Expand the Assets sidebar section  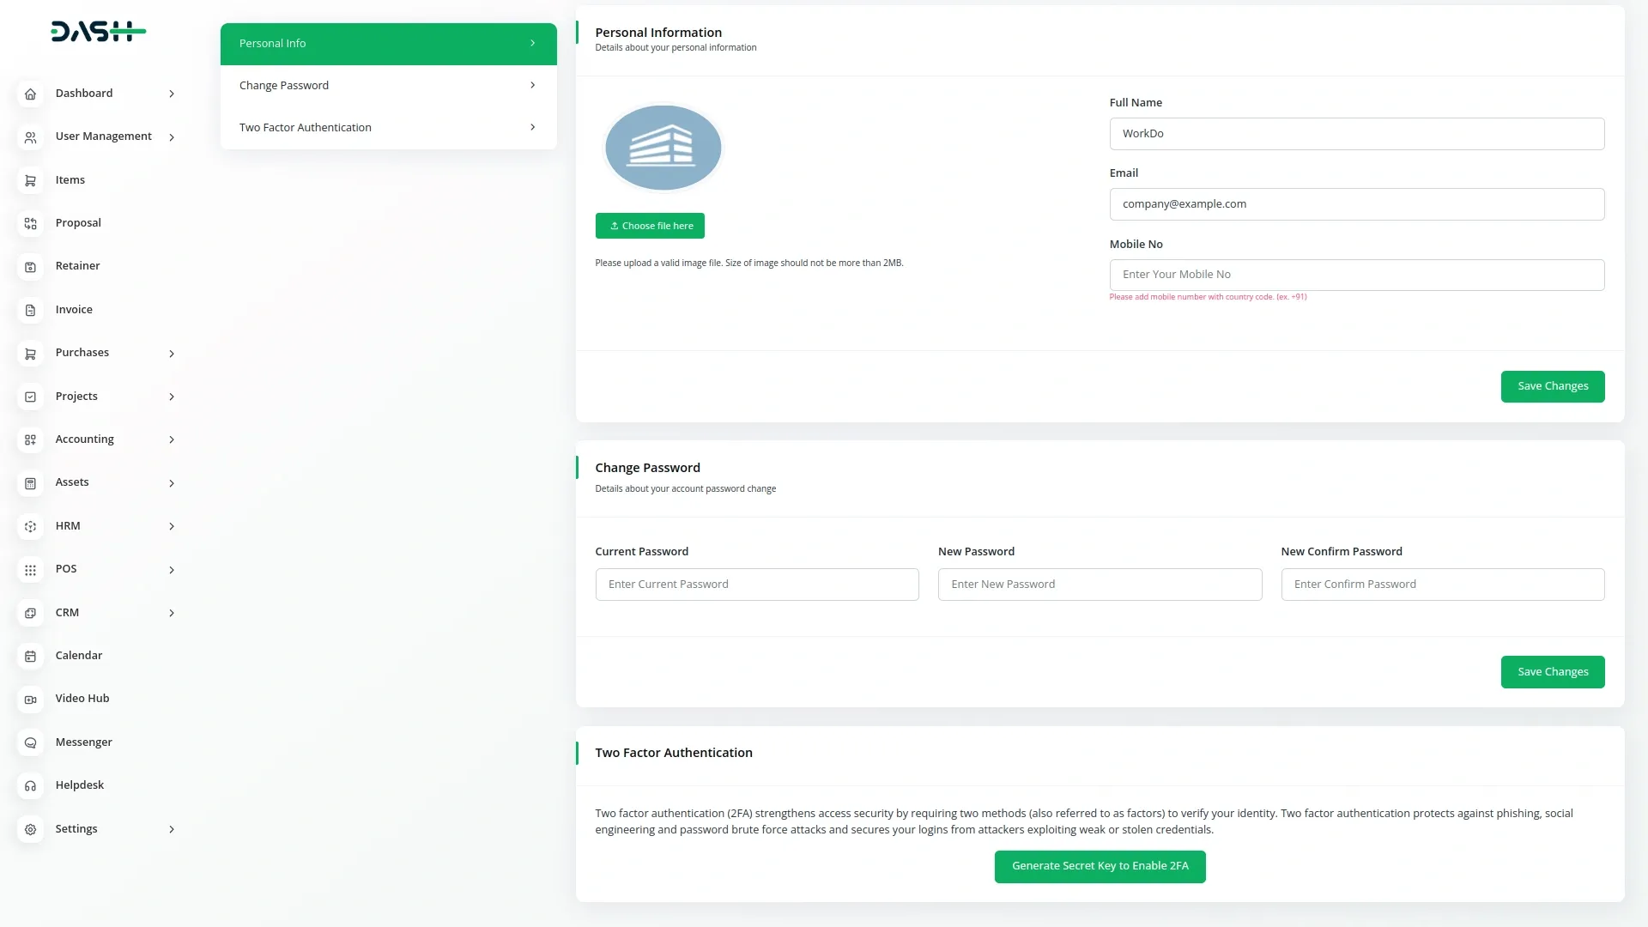(172, 482)
